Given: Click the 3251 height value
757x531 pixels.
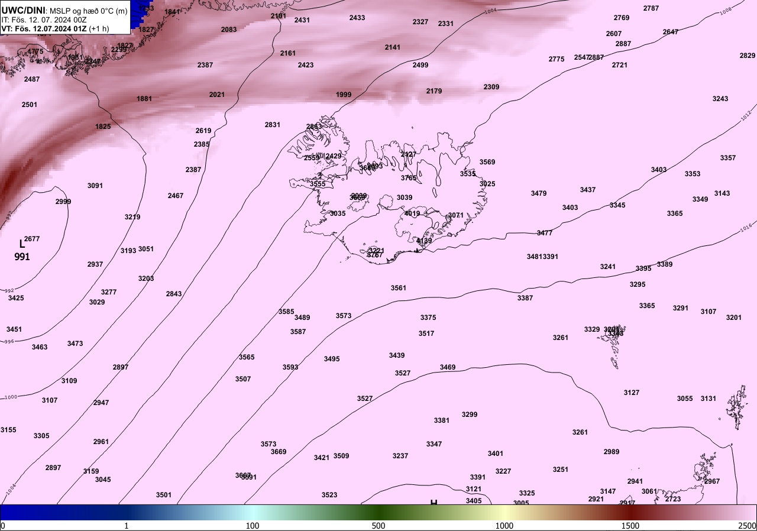Looking at the screenshot, I should point(561,470).
